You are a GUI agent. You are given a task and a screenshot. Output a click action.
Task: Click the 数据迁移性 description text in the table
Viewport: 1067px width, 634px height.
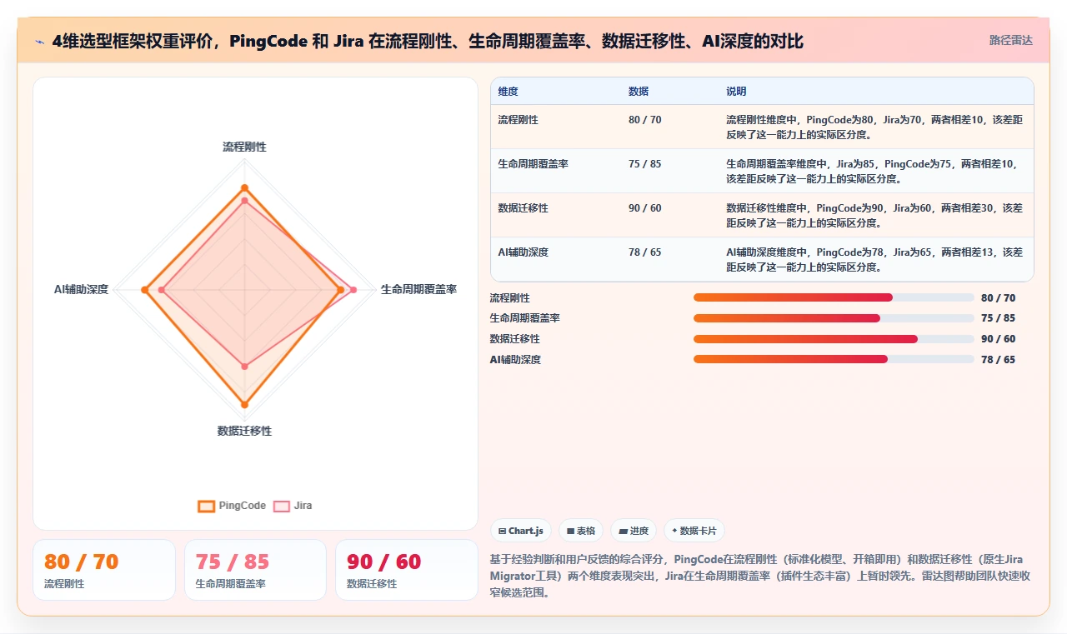[x=874, y=216]
